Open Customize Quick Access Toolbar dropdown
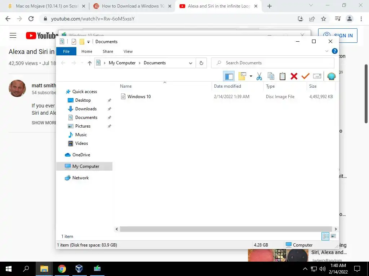Viewport: 369px width, 276px height. [x=89, y=42]
